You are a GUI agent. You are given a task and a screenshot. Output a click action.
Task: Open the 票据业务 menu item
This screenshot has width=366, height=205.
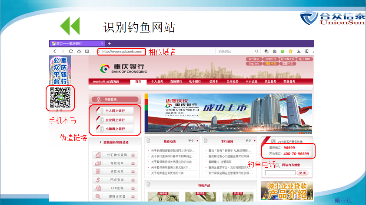point(289,81)
